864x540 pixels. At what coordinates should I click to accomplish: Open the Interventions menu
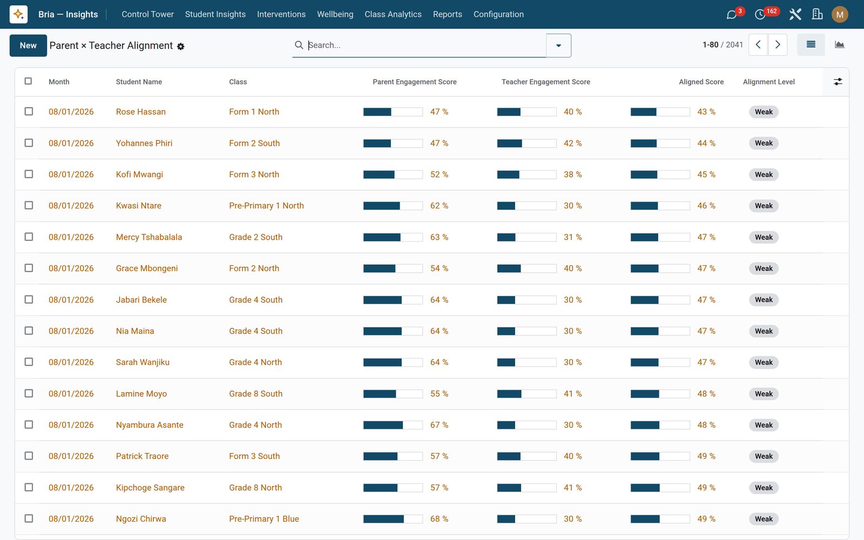click(281, 15)
